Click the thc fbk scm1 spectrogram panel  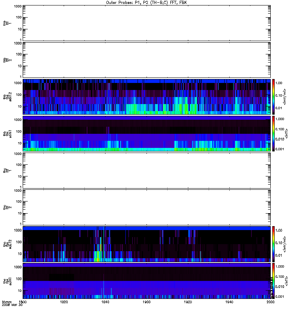point(146,281)
